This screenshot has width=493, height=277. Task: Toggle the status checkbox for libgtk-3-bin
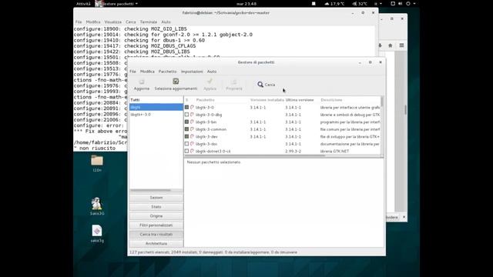coord(186,122)
